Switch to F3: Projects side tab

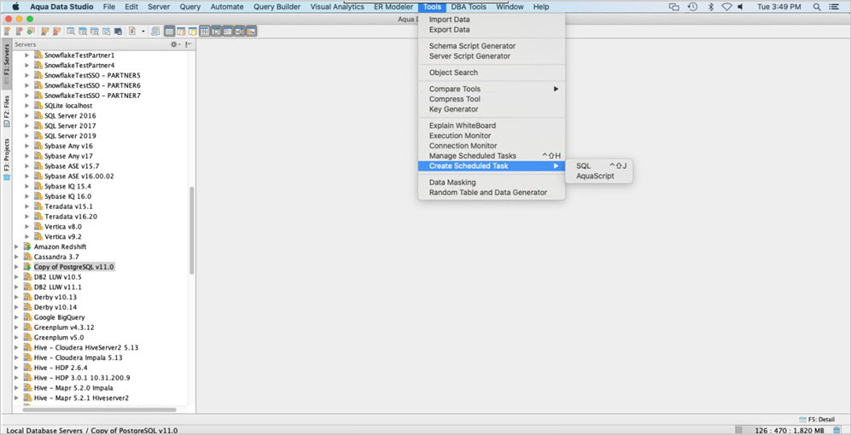7,159
